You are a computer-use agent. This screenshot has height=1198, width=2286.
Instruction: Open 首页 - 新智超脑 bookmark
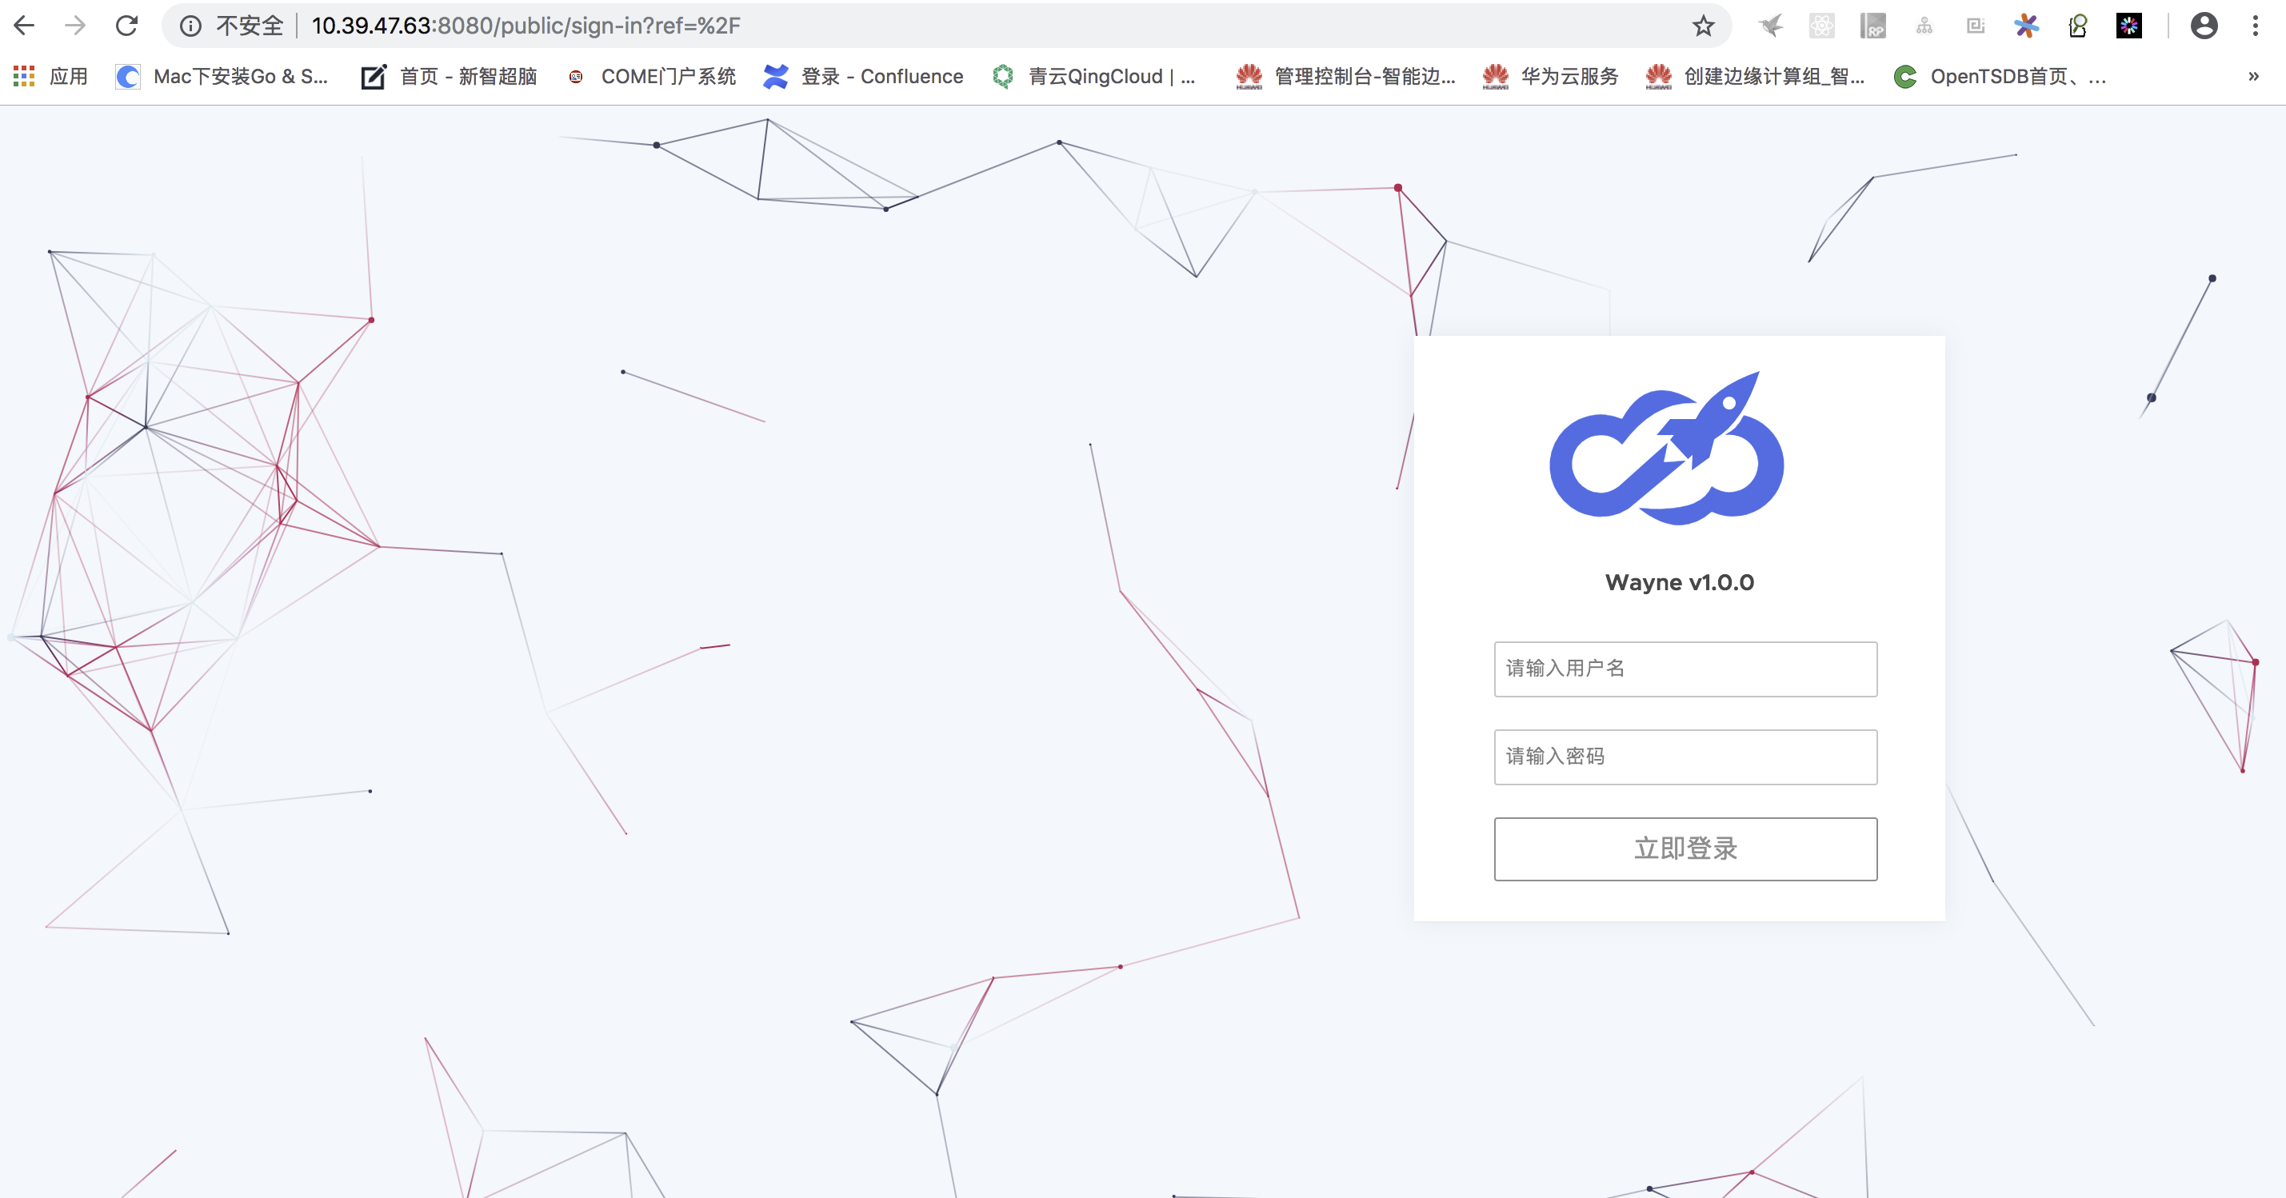pyautogui.click(x=449, y=76)
